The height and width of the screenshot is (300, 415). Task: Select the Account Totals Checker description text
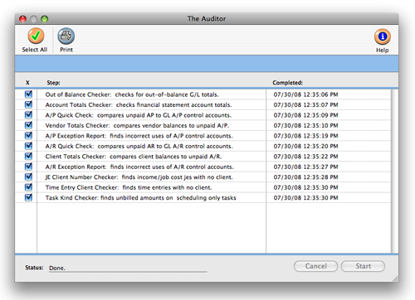pos(139,104)
